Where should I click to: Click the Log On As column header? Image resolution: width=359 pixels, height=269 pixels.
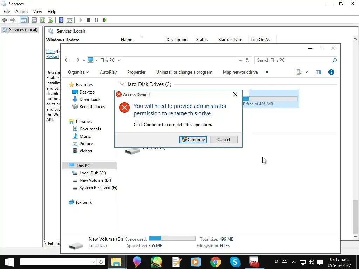pos(260,40)
